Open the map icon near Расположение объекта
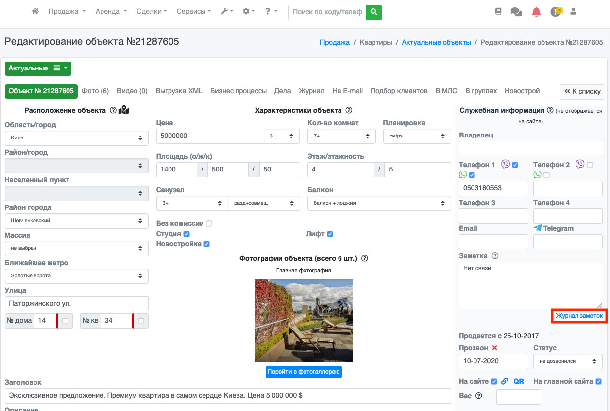 pos(124,110)
